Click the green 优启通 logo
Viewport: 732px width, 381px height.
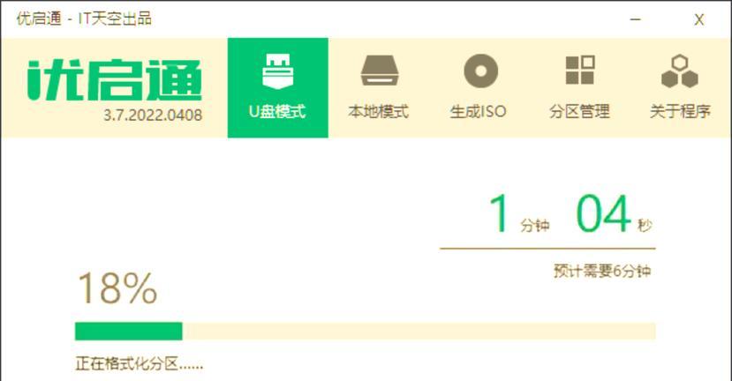(115, 80)
